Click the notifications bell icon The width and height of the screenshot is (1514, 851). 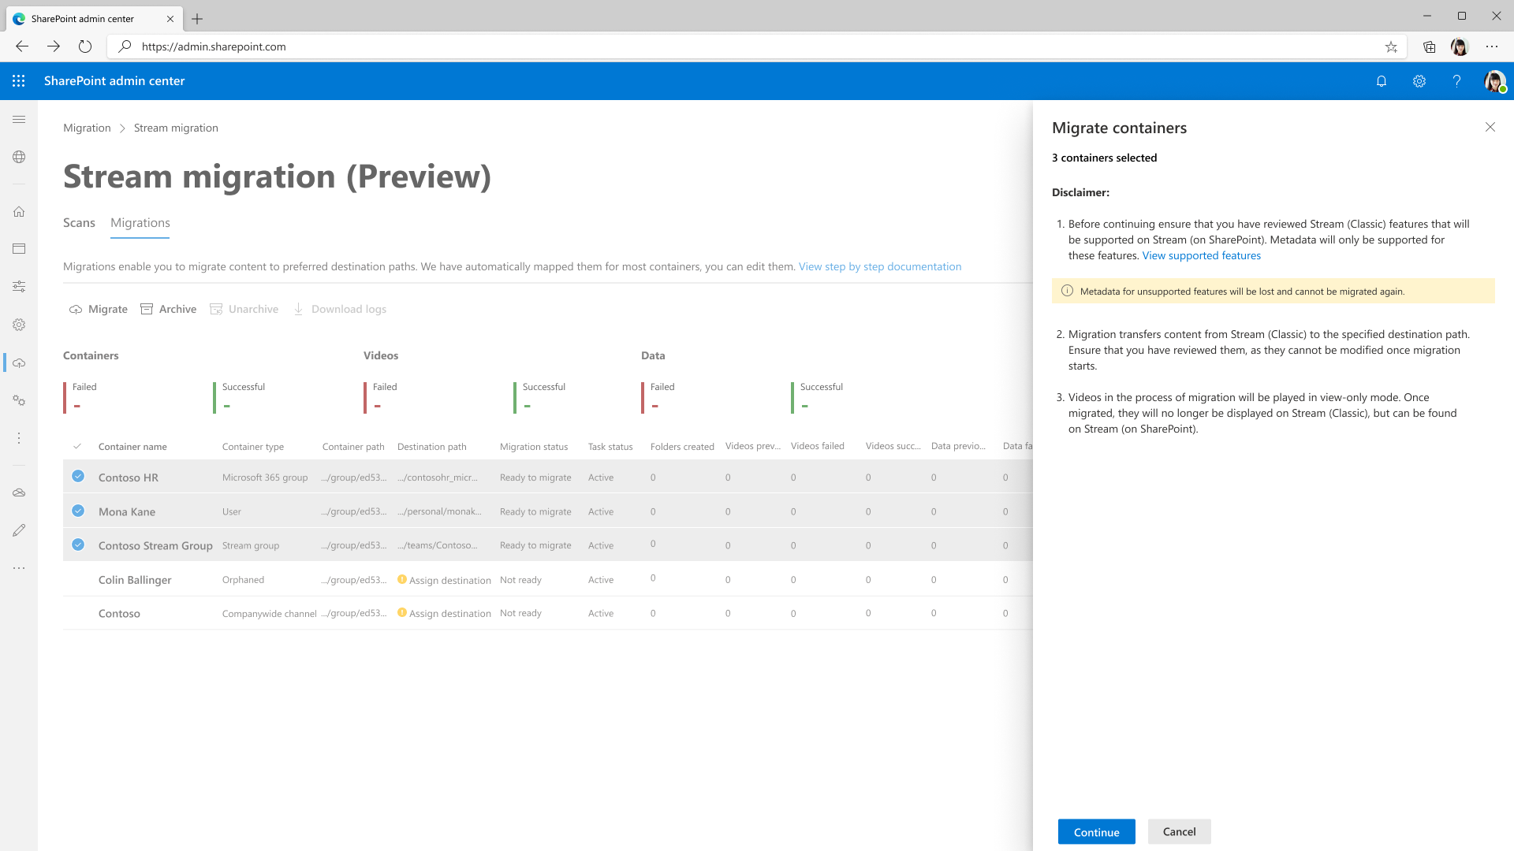click(1381, 80)
